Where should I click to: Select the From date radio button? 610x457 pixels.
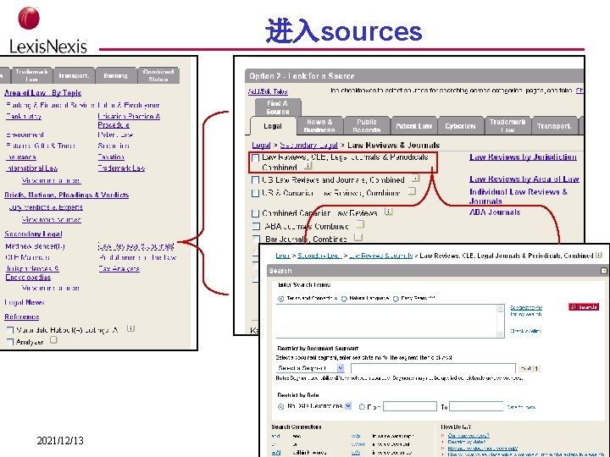click(362, 407)
